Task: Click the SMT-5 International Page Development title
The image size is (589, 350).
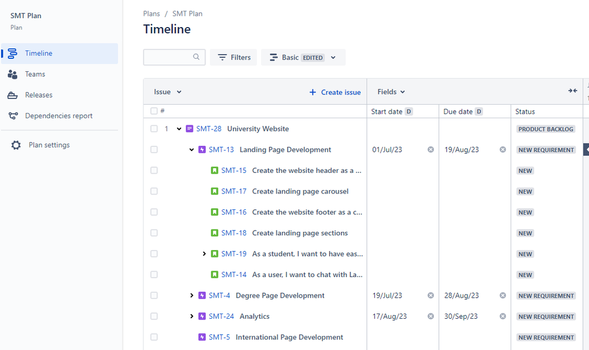Action: tap(289, 337)
